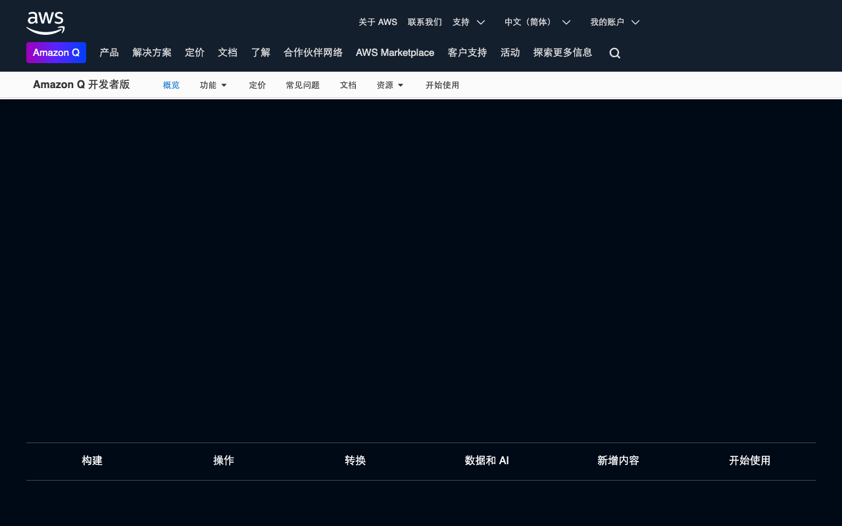
Task: Jump to the 新增内容 section
Action: (x=618, y=461)
